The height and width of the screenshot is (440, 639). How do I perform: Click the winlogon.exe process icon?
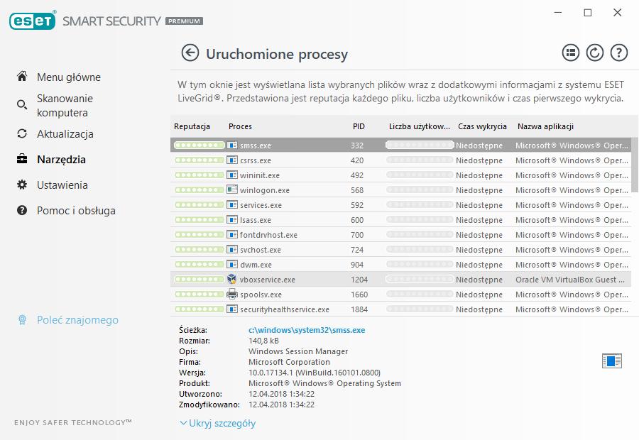click(x=232, y=190)
